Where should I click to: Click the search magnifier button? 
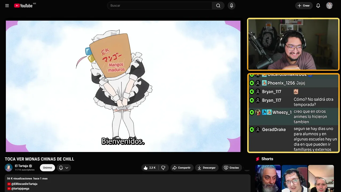(218, 6)
